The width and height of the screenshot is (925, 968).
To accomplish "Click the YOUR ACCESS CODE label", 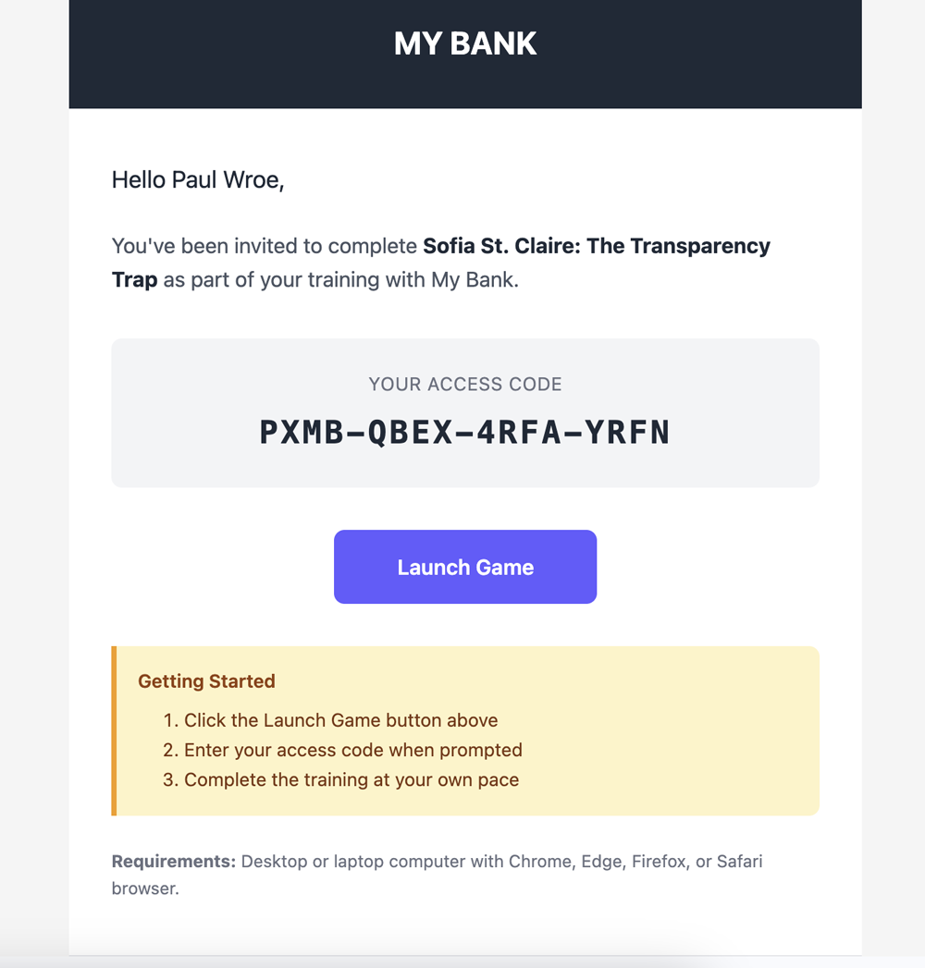I will (464, 384).
